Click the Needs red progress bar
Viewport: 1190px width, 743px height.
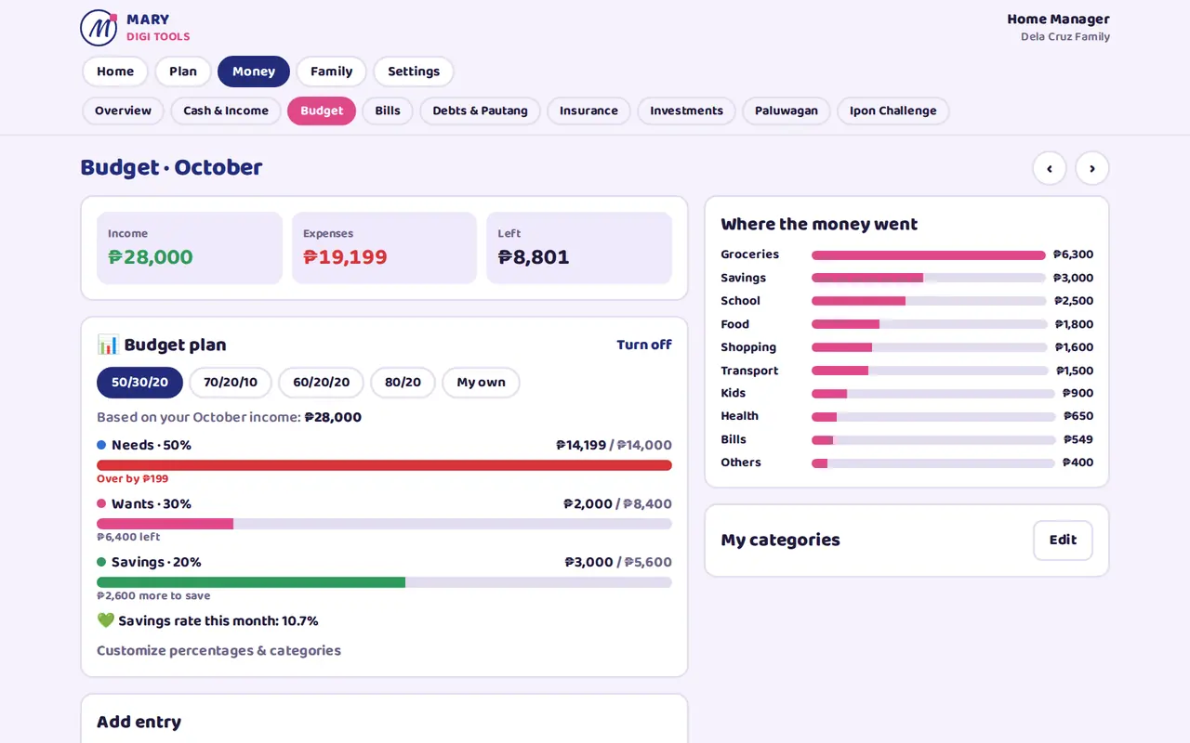pos(384,465)
